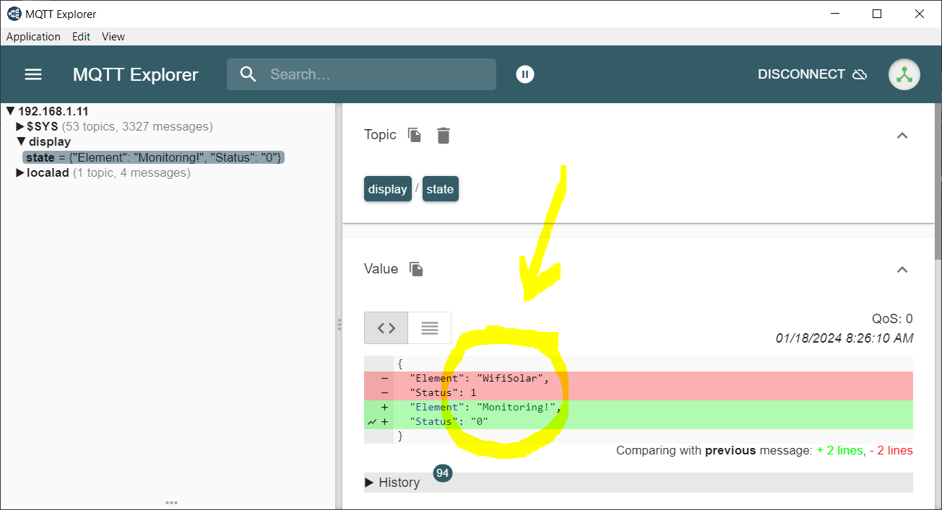
Task: Select the state topic chip
Action: coord(440,189)
